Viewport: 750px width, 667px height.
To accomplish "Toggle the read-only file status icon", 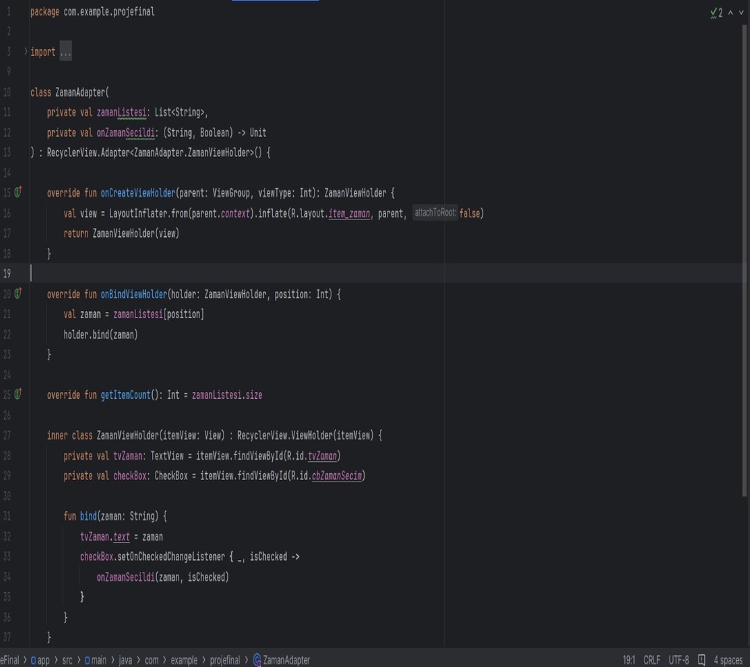I will (701, 660).
